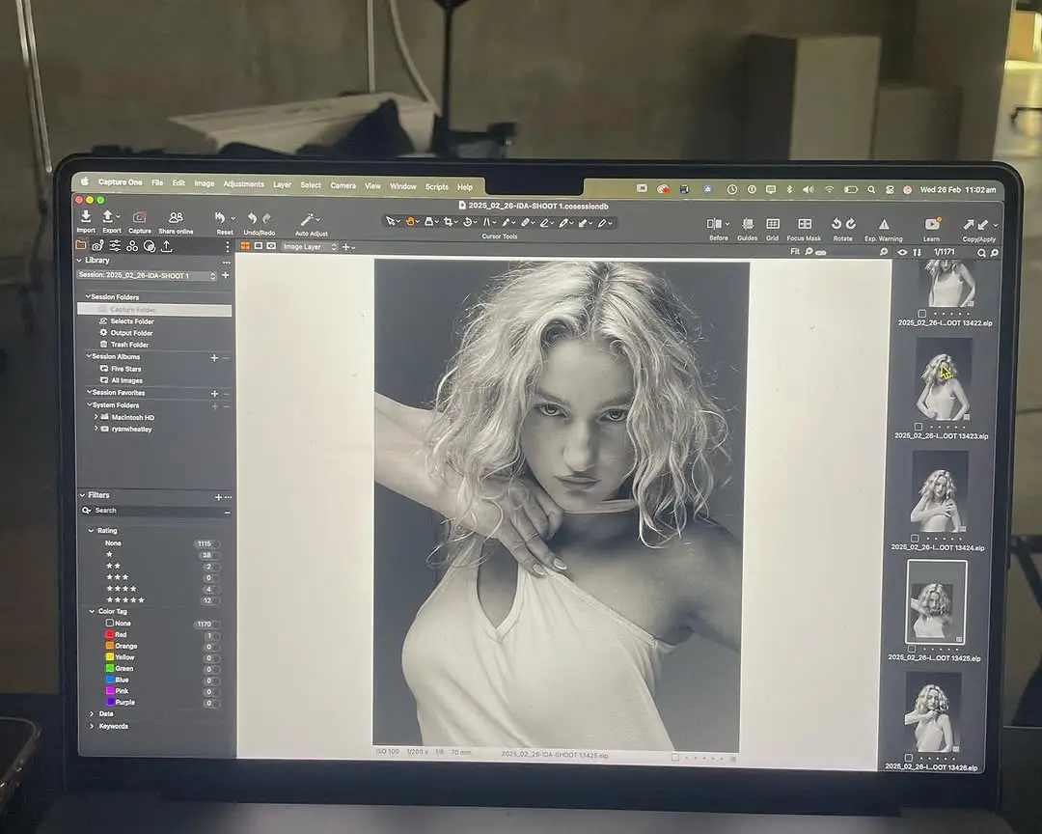Open the Trash Folder item

coord(129,345)
